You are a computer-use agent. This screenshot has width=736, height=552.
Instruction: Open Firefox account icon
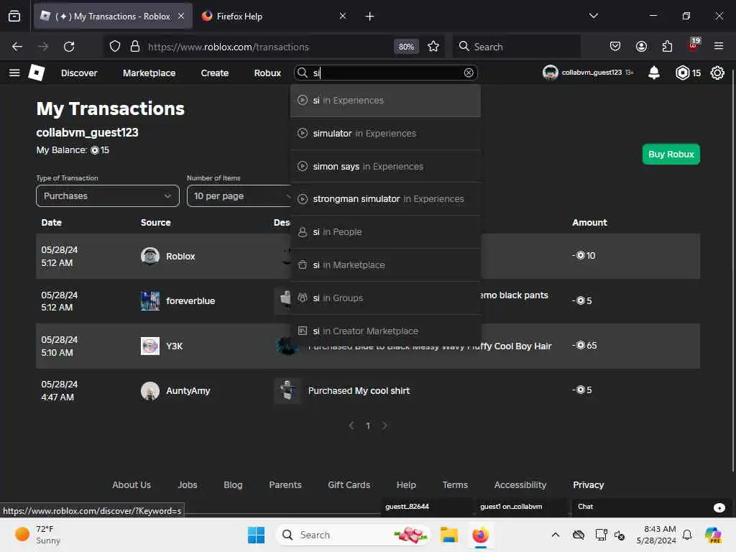tap(641, 47)
